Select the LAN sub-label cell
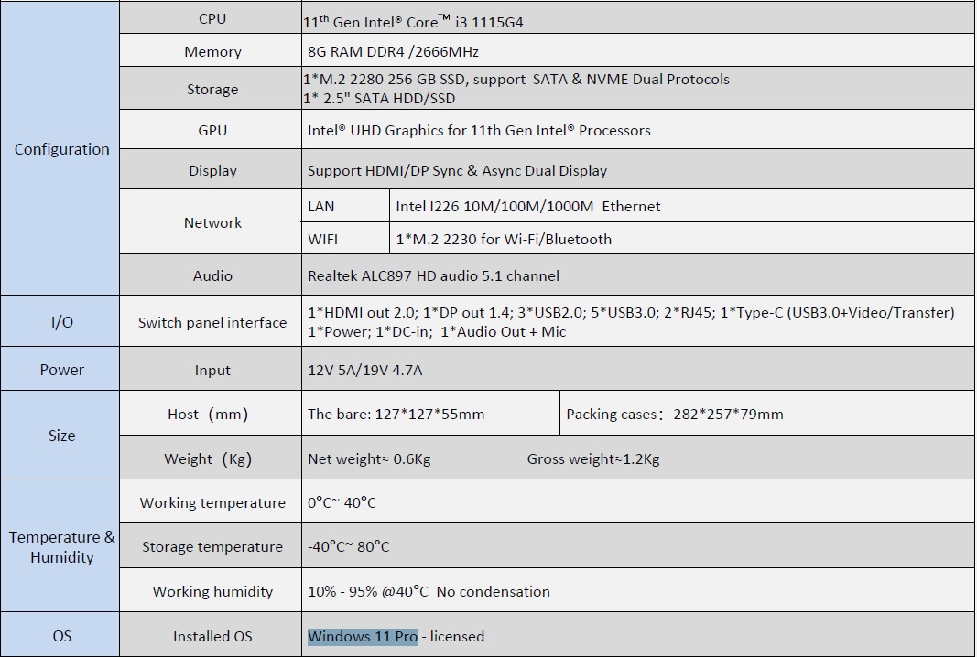The image size is (977, 657). coord(346,206)
